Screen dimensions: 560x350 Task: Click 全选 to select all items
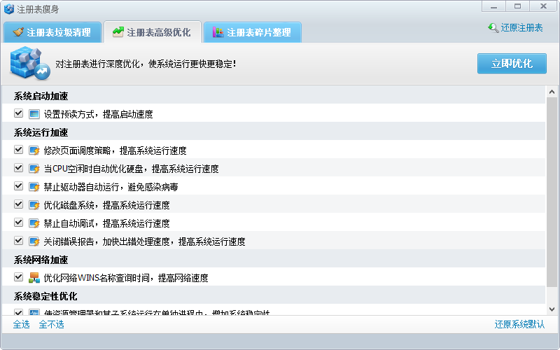[x=22, y=324]
